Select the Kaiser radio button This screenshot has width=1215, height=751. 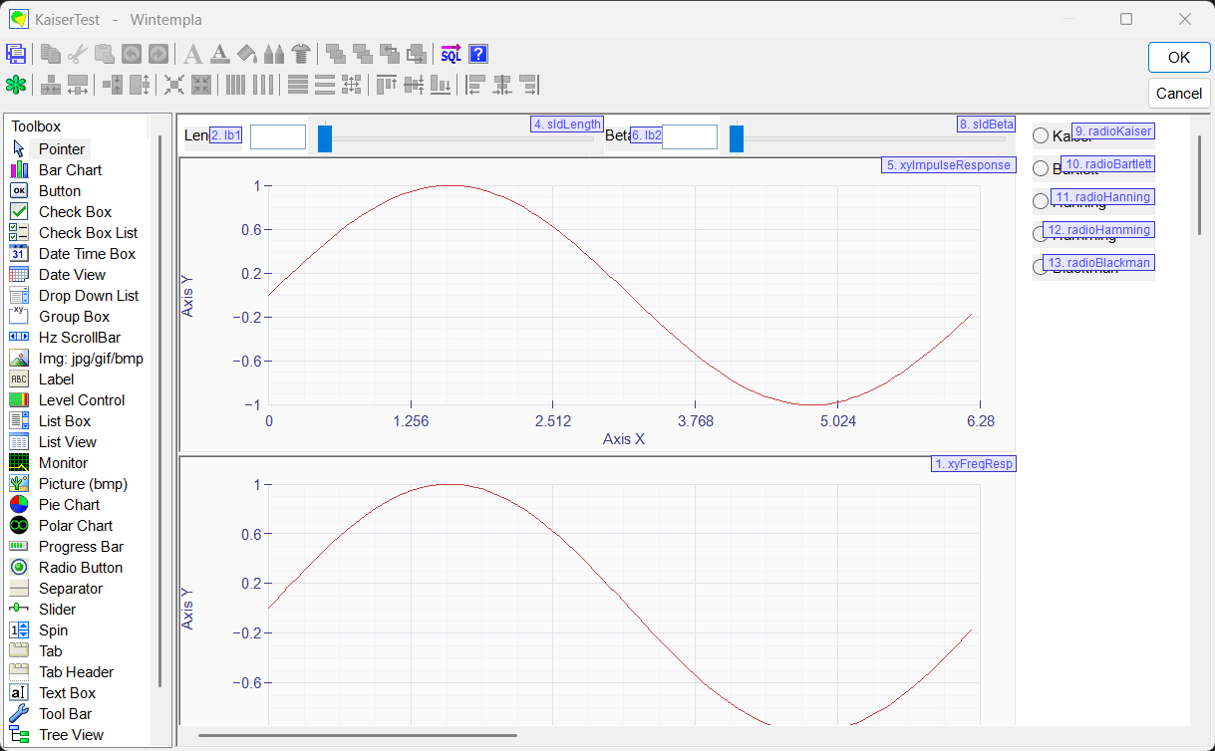click(x=1041, y=135)
